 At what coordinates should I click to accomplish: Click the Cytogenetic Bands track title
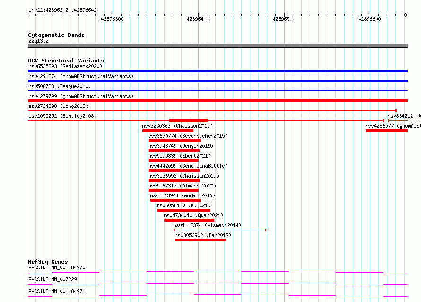coord(56,35)
